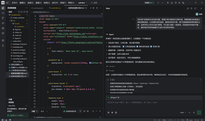Collapse the 5 待办 todo list
Image resolution: width=205 pixels, height=121 pixels.
point(201,80)
